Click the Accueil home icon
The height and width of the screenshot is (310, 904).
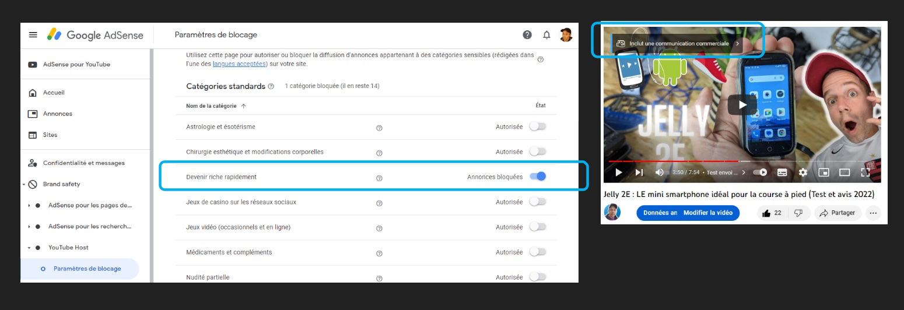click(33, 93)
